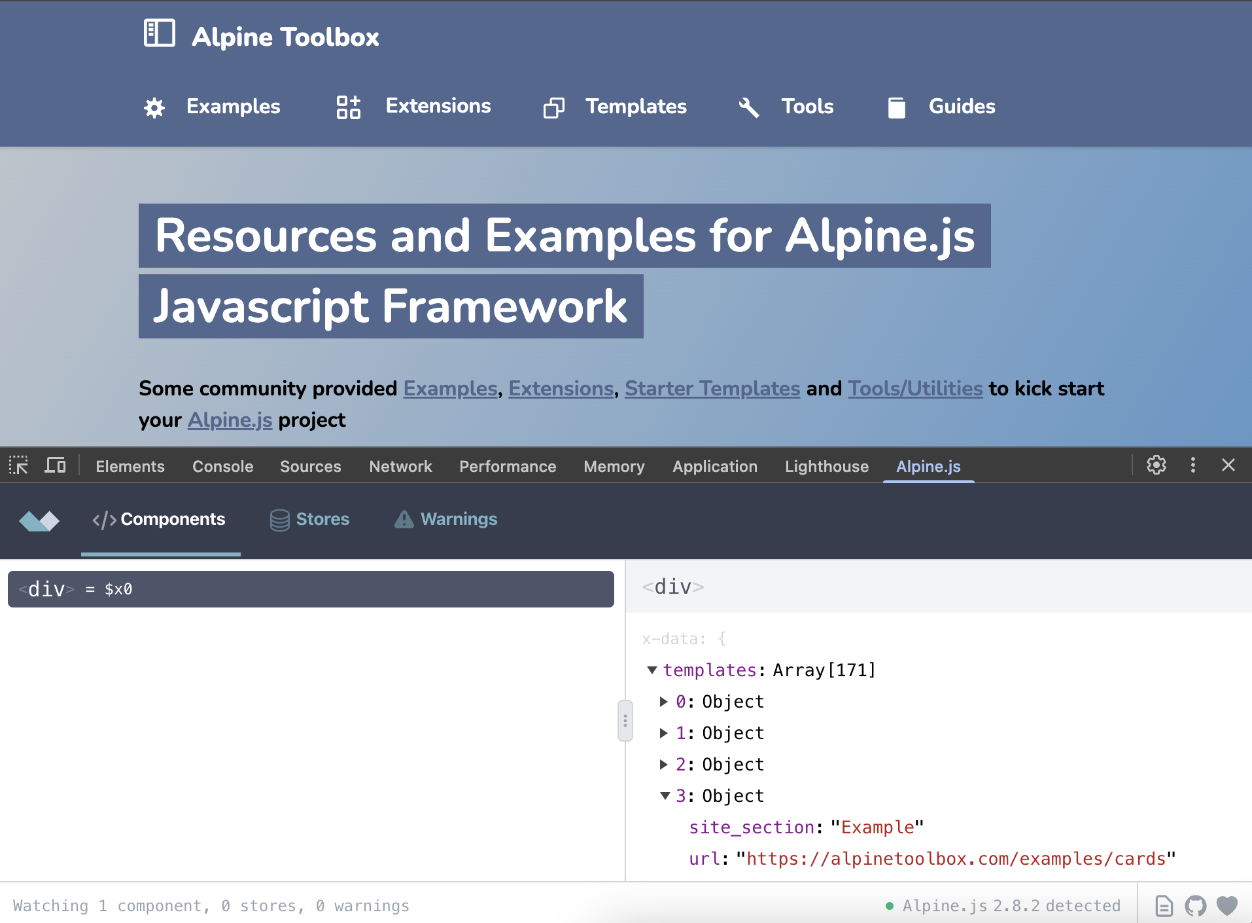Switch to the Warnings tab label
This screenshot has width=1252, height=923.
(459, 519)
